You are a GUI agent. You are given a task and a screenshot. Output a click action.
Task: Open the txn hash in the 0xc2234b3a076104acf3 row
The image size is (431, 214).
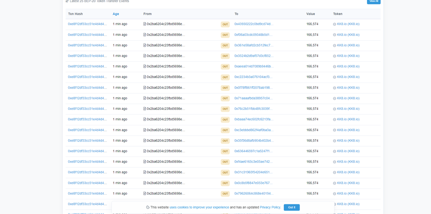click(x=87, y=77)
